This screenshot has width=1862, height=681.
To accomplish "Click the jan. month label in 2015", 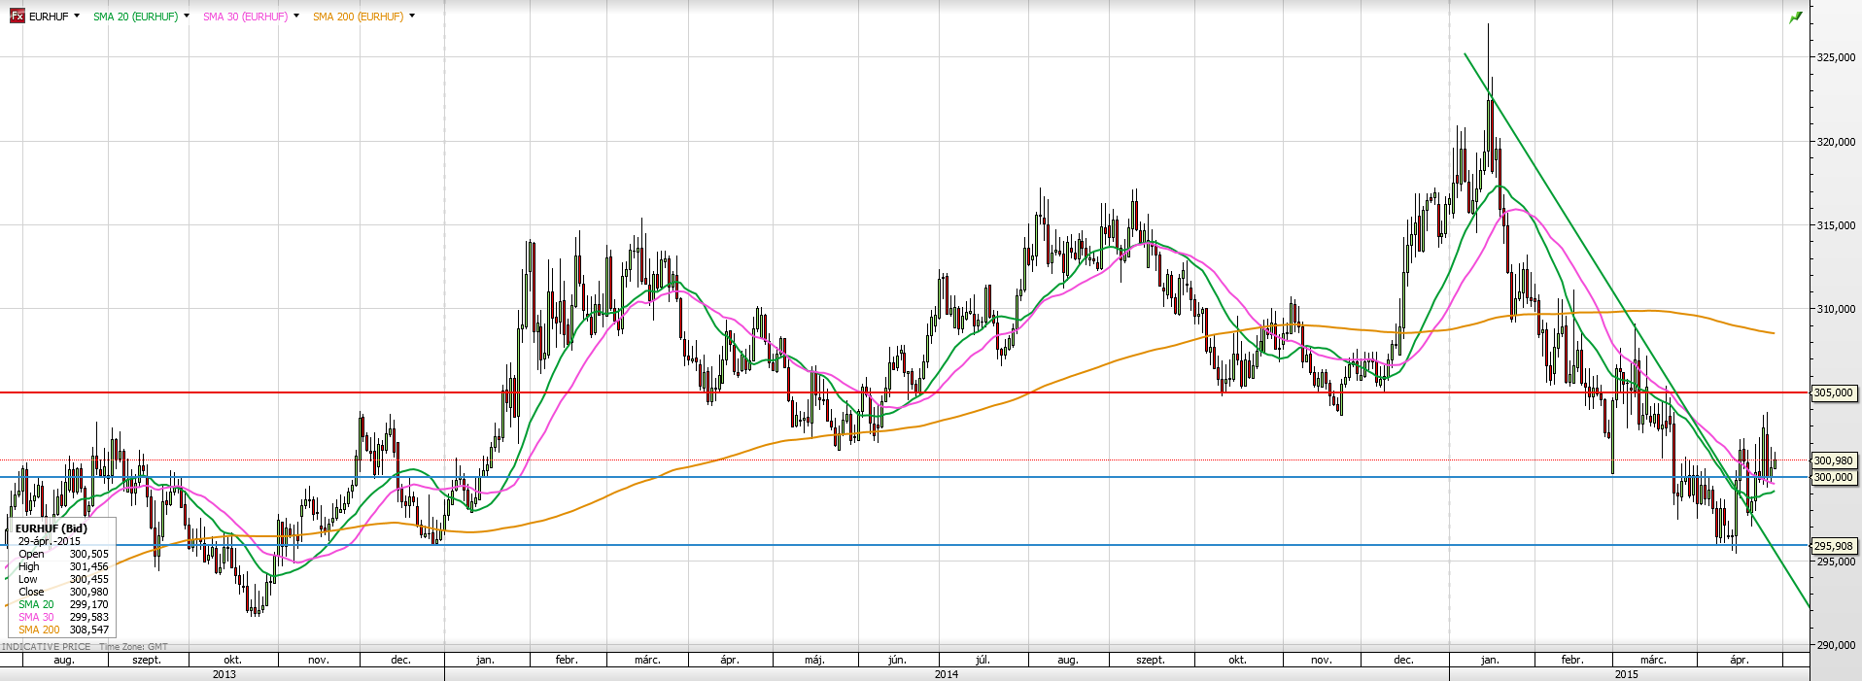I will coord(1490,660).
